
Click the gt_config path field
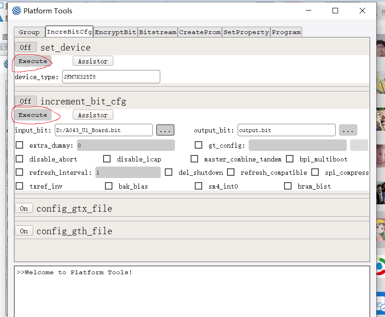pos(297,145)
